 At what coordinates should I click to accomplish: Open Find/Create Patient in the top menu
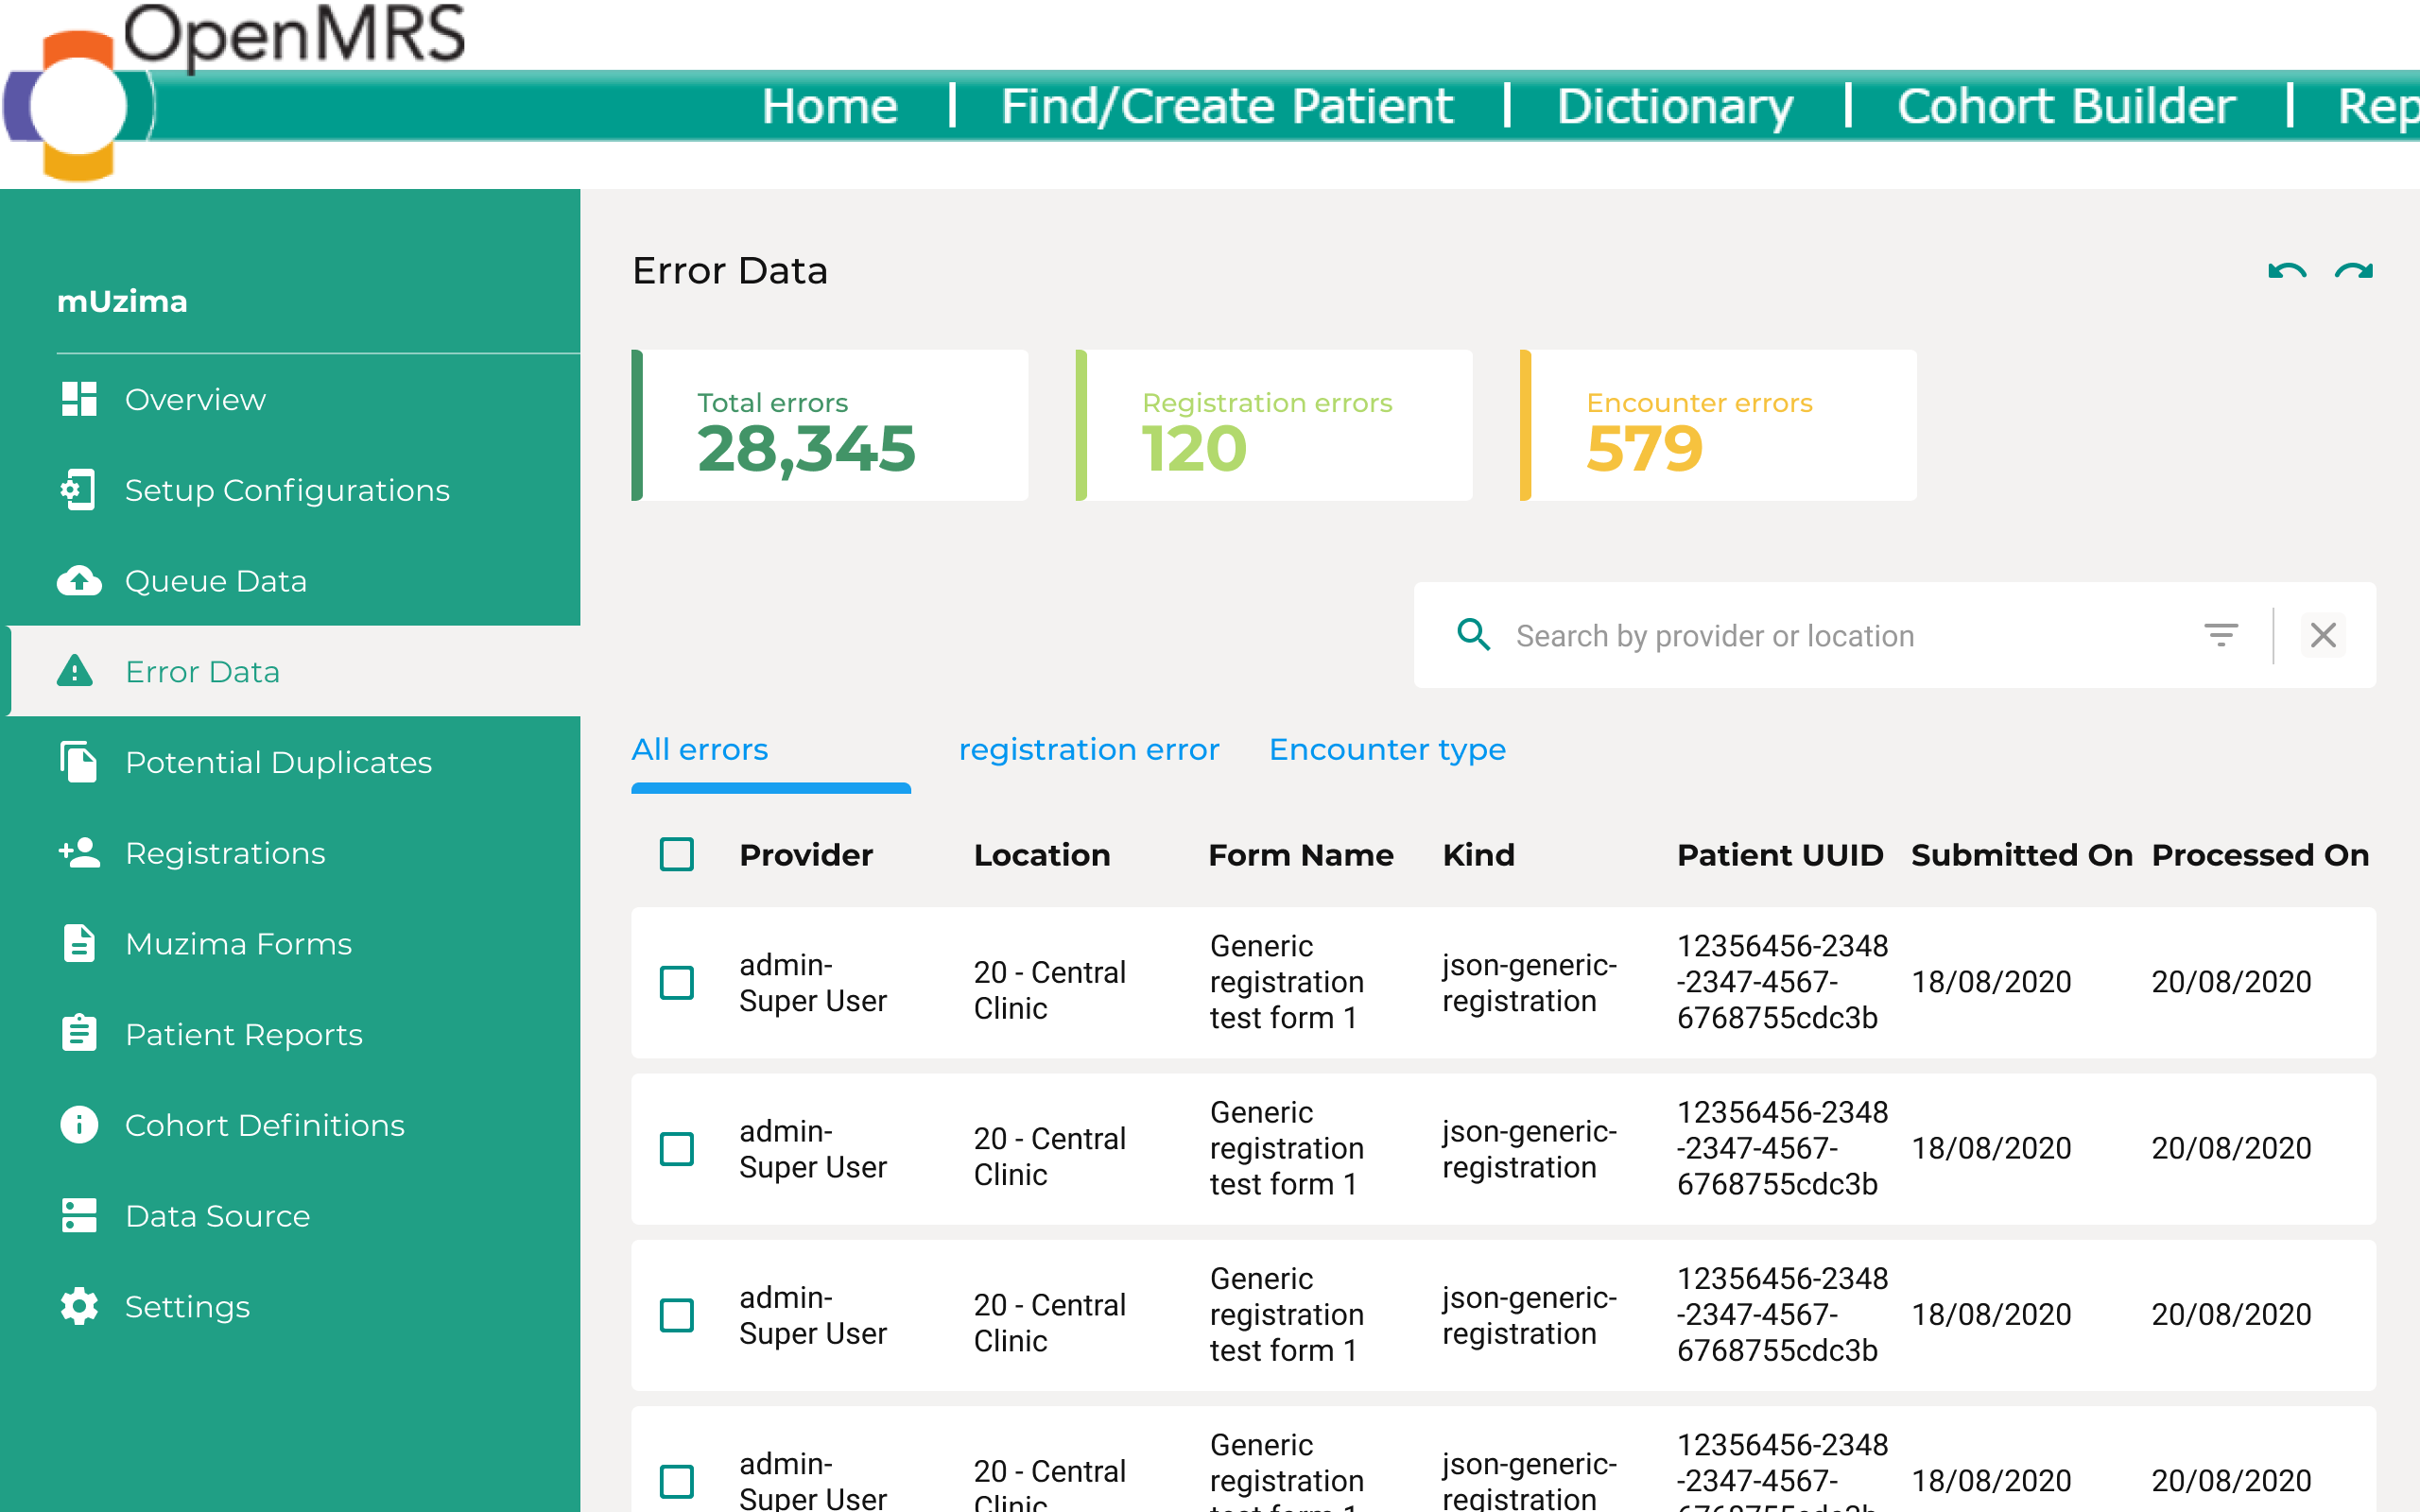pos(1227,106)
